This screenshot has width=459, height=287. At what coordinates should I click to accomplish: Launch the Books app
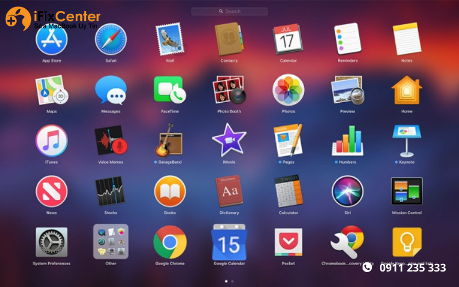(x=170, y=191)
